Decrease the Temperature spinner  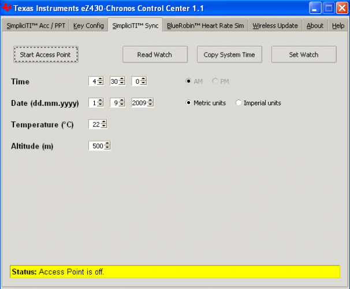pos(104,127)
